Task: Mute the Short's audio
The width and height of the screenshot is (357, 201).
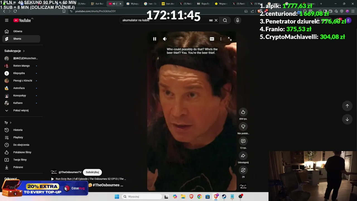Action: point(165,39)
